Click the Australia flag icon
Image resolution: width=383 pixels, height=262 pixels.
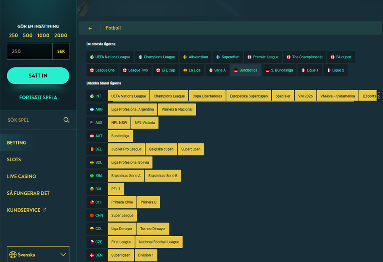pos(92,123)
